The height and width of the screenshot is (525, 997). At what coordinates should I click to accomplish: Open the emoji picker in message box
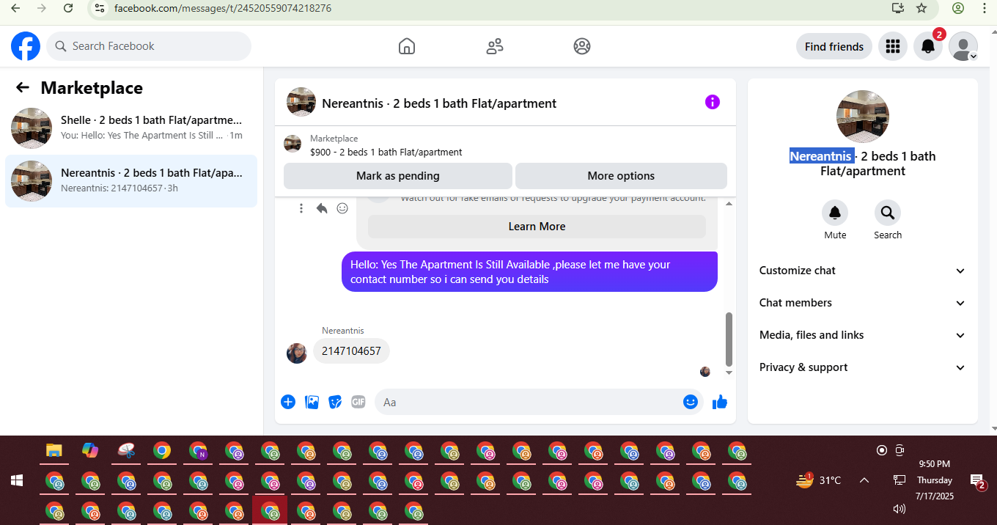(690, 402)
